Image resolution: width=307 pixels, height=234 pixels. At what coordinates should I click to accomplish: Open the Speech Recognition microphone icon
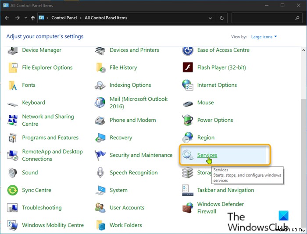pos(100,173)
